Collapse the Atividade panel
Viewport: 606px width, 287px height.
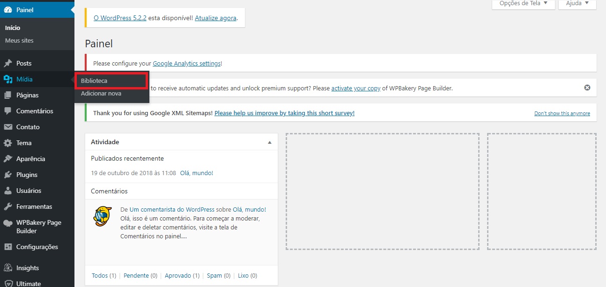[x=269, y=141]
